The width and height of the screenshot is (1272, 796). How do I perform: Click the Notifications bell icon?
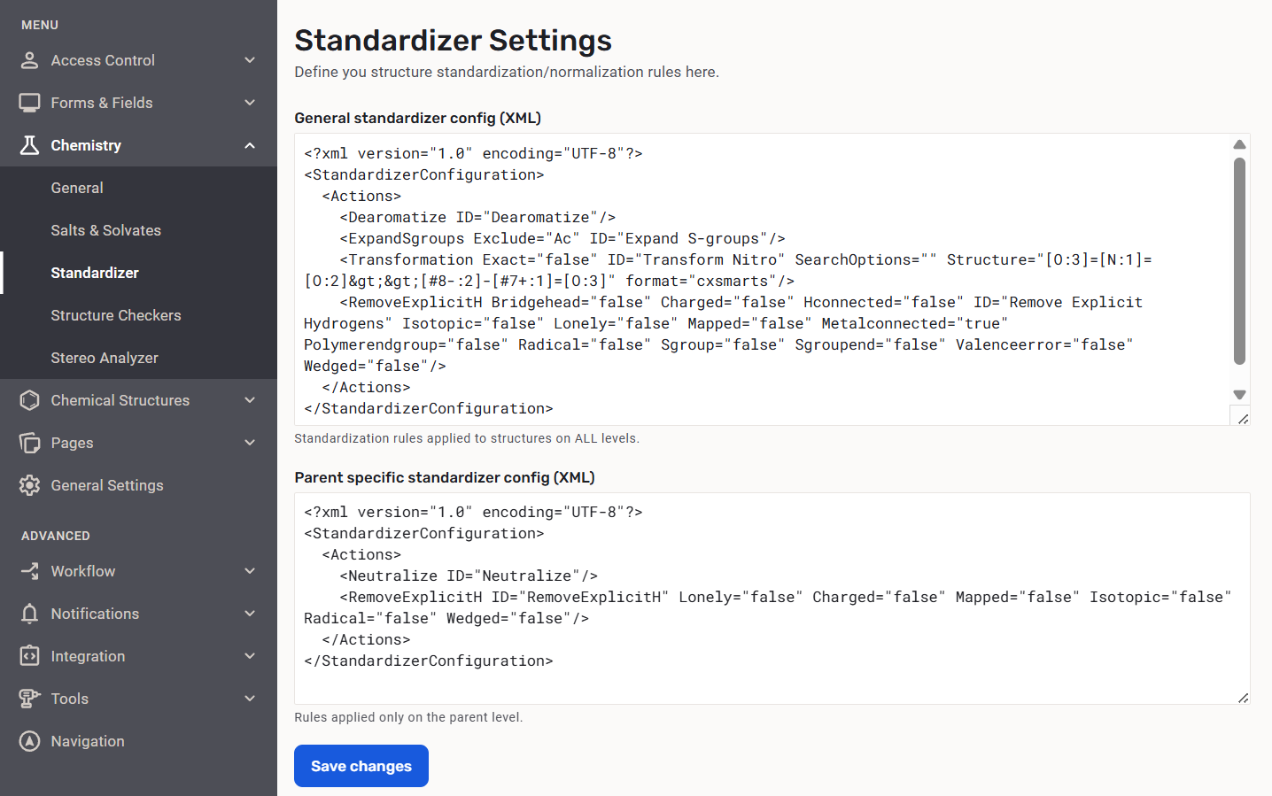(29, 614)
